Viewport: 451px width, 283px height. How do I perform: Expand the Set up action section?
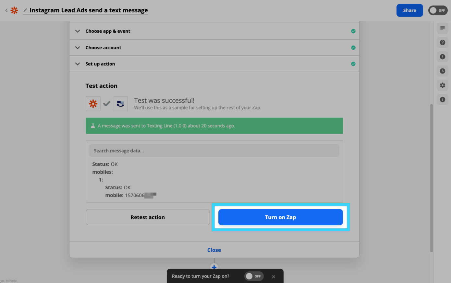coord(214,64)
